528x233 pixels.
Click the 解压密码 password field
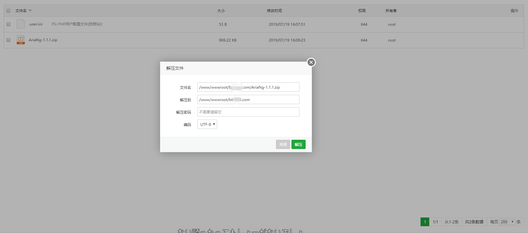(248, 112)
